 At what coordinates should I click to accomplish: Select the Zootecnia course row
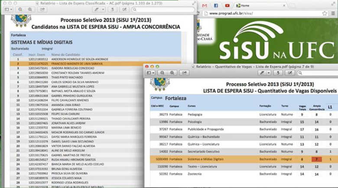click(244, 174)
